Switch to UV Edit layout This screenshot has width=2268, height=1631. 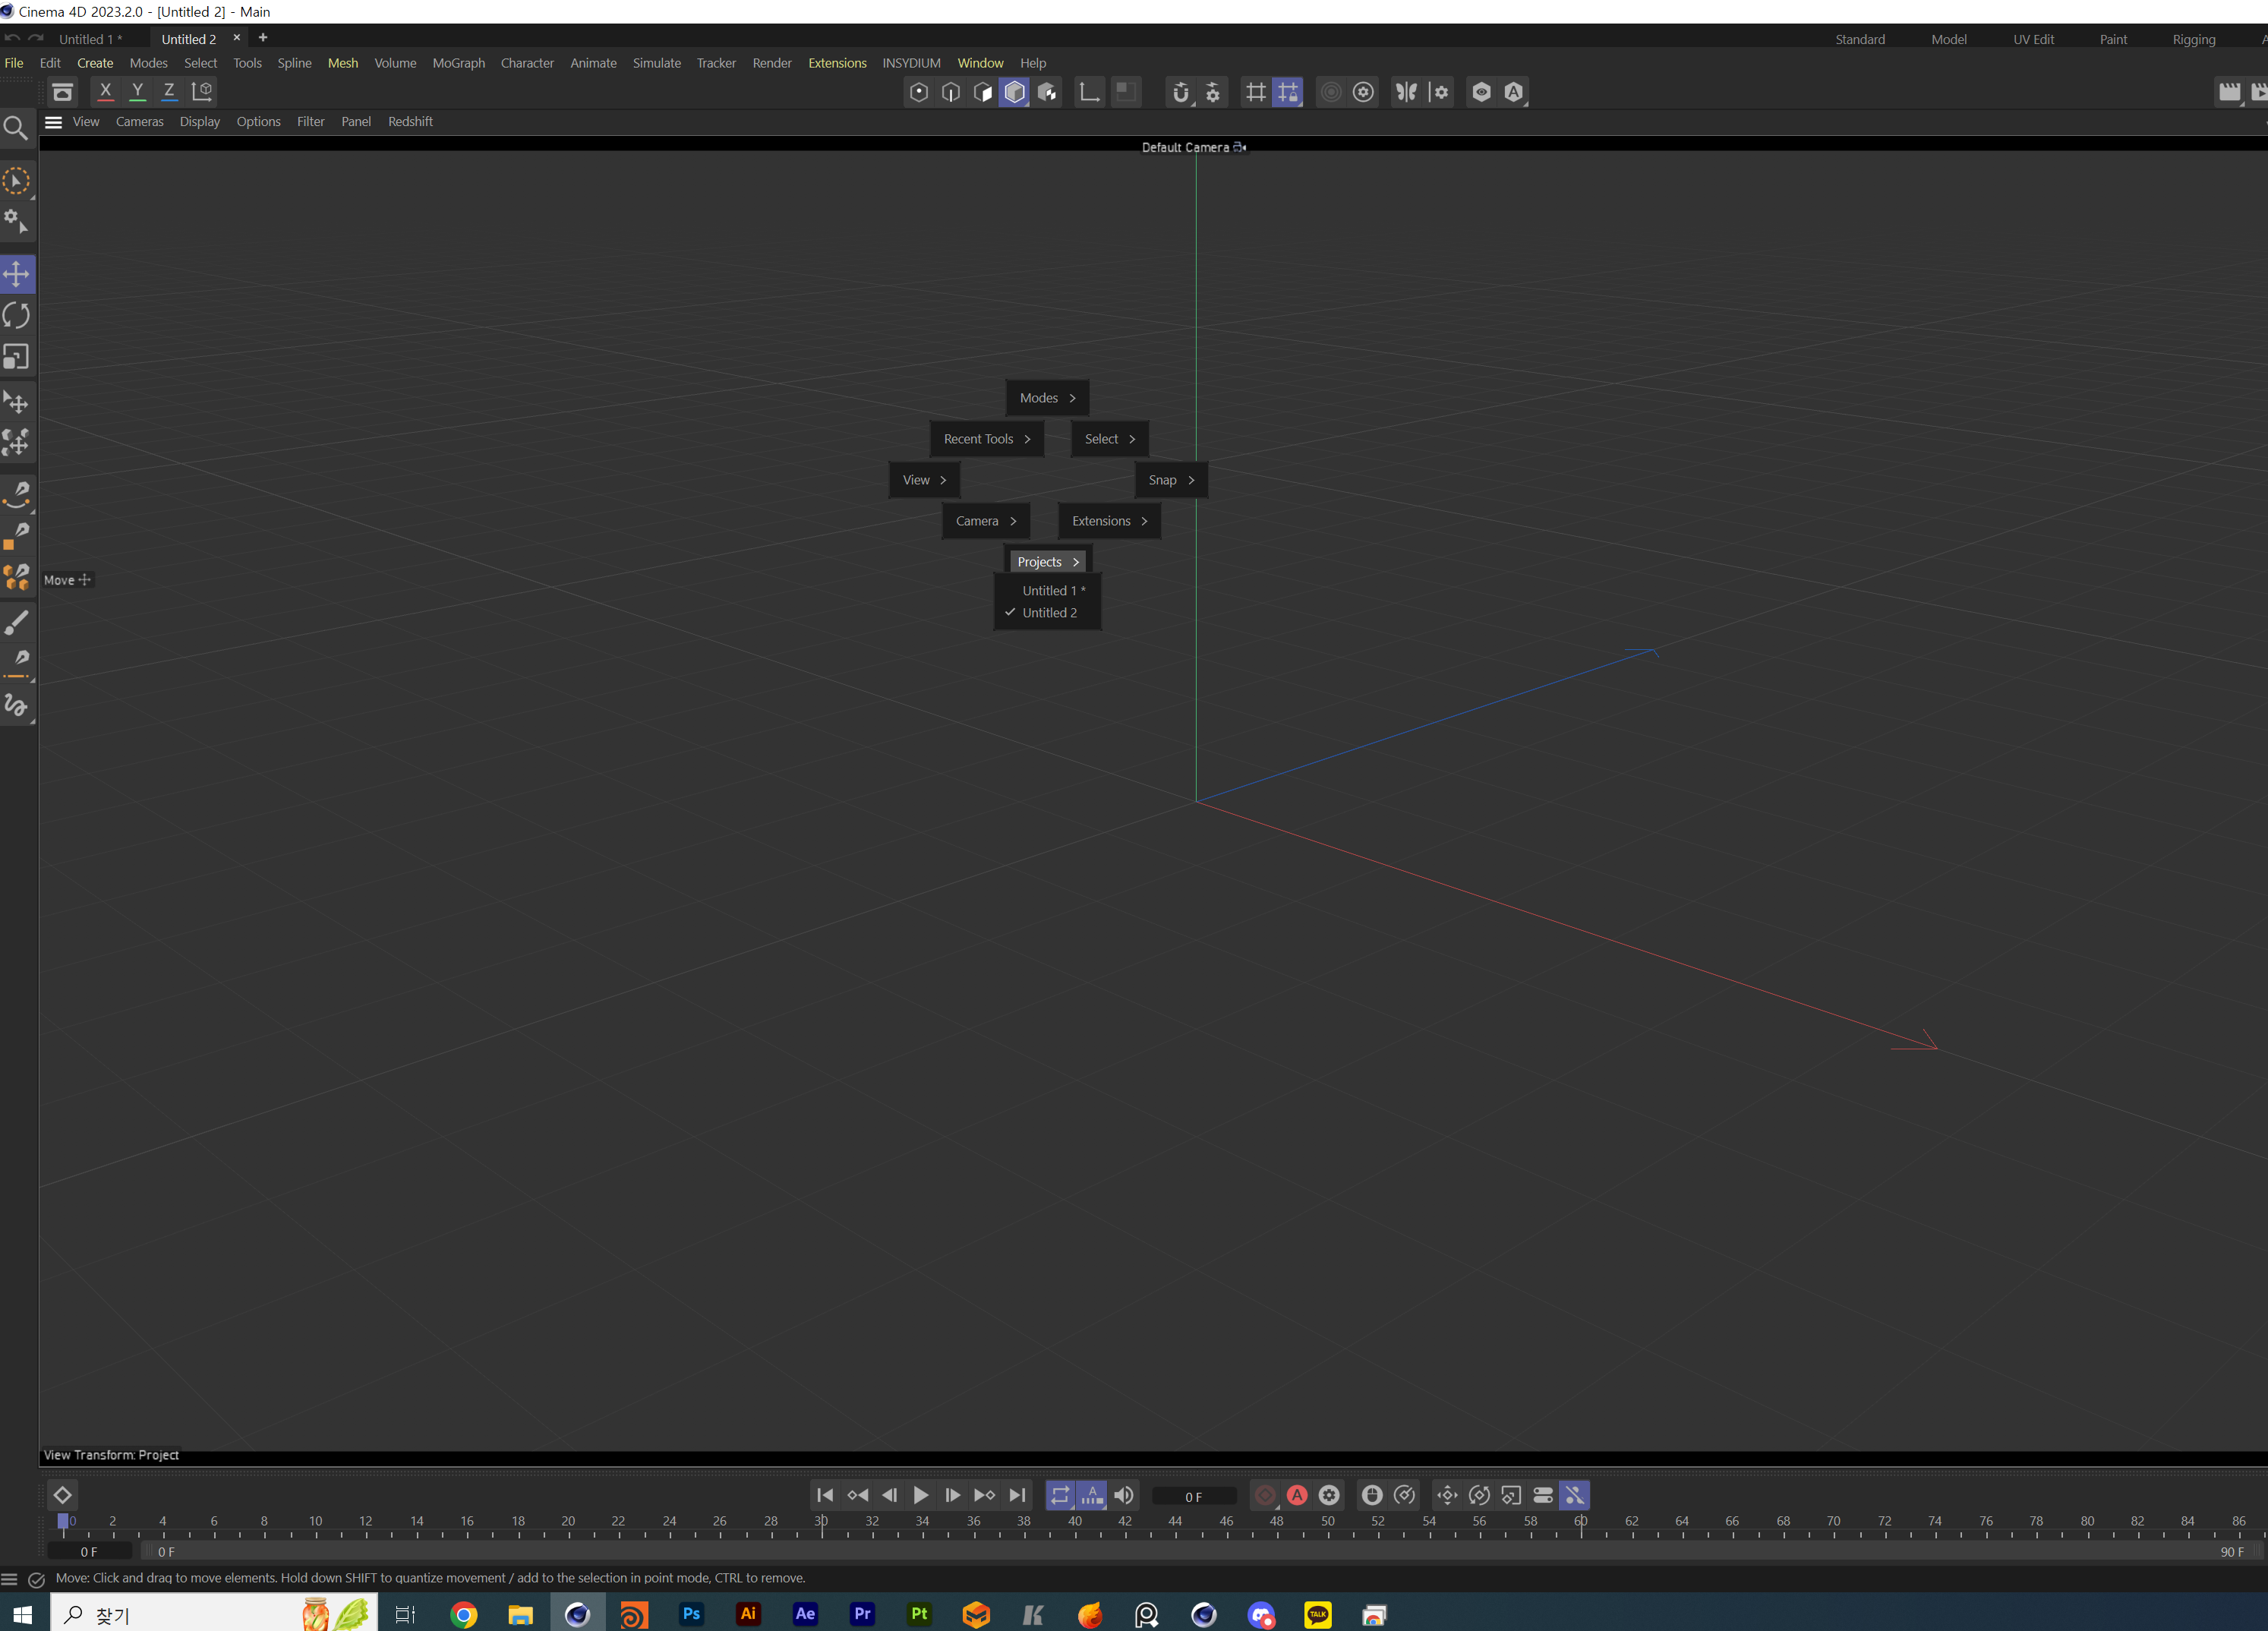point(2033,40)
